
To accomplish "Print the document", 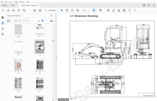I will point(19,10).
